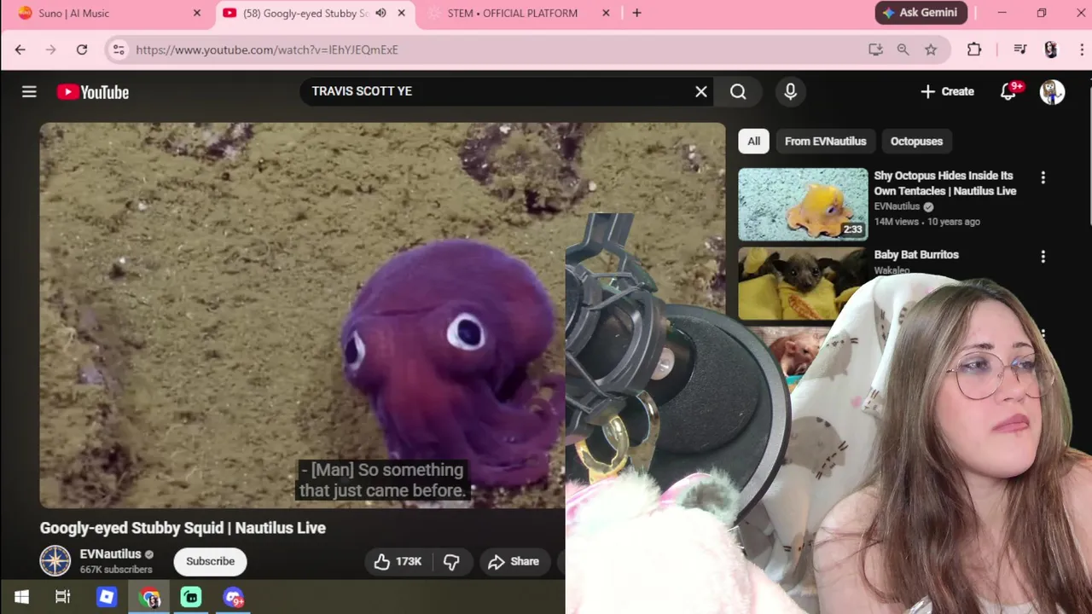Select the All filter chip
Screen dimensions: 1092x614
click(754, 141)
